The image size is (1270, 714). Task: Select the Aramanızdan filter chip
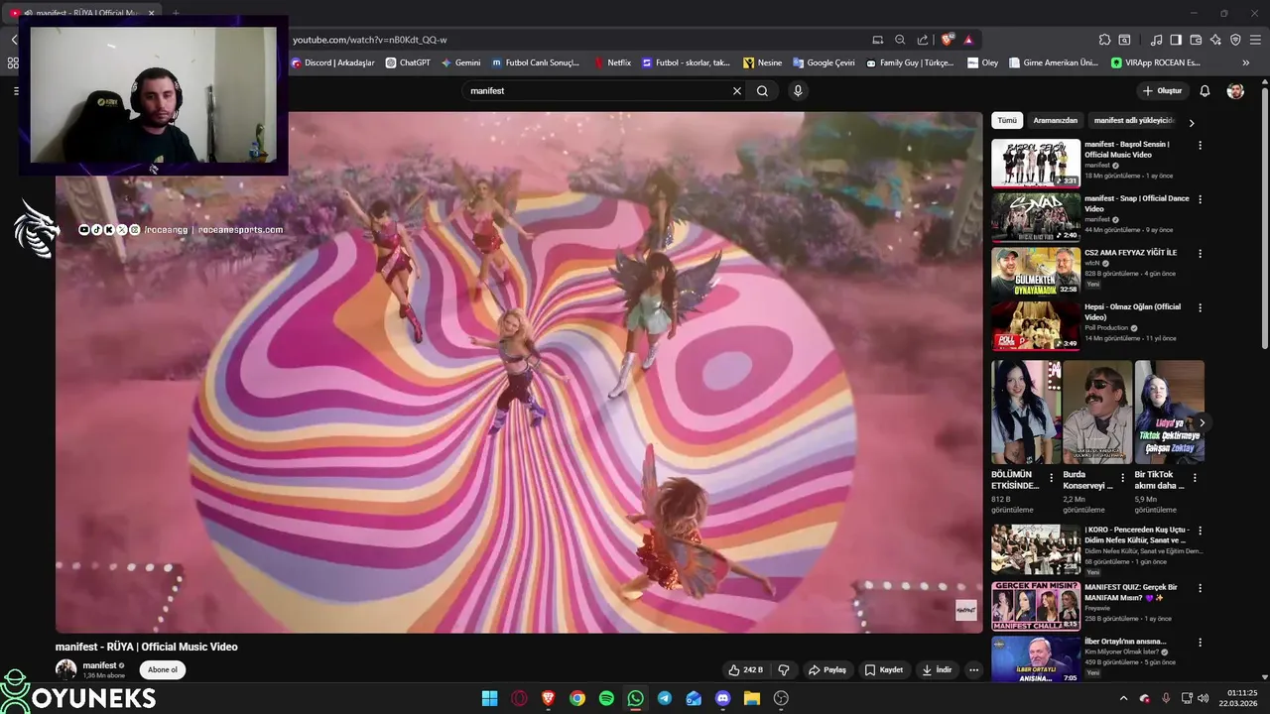(1055, 120)
